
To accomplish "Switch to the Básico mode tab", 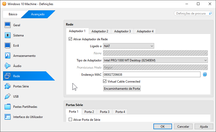I will [x=13, y=14].
